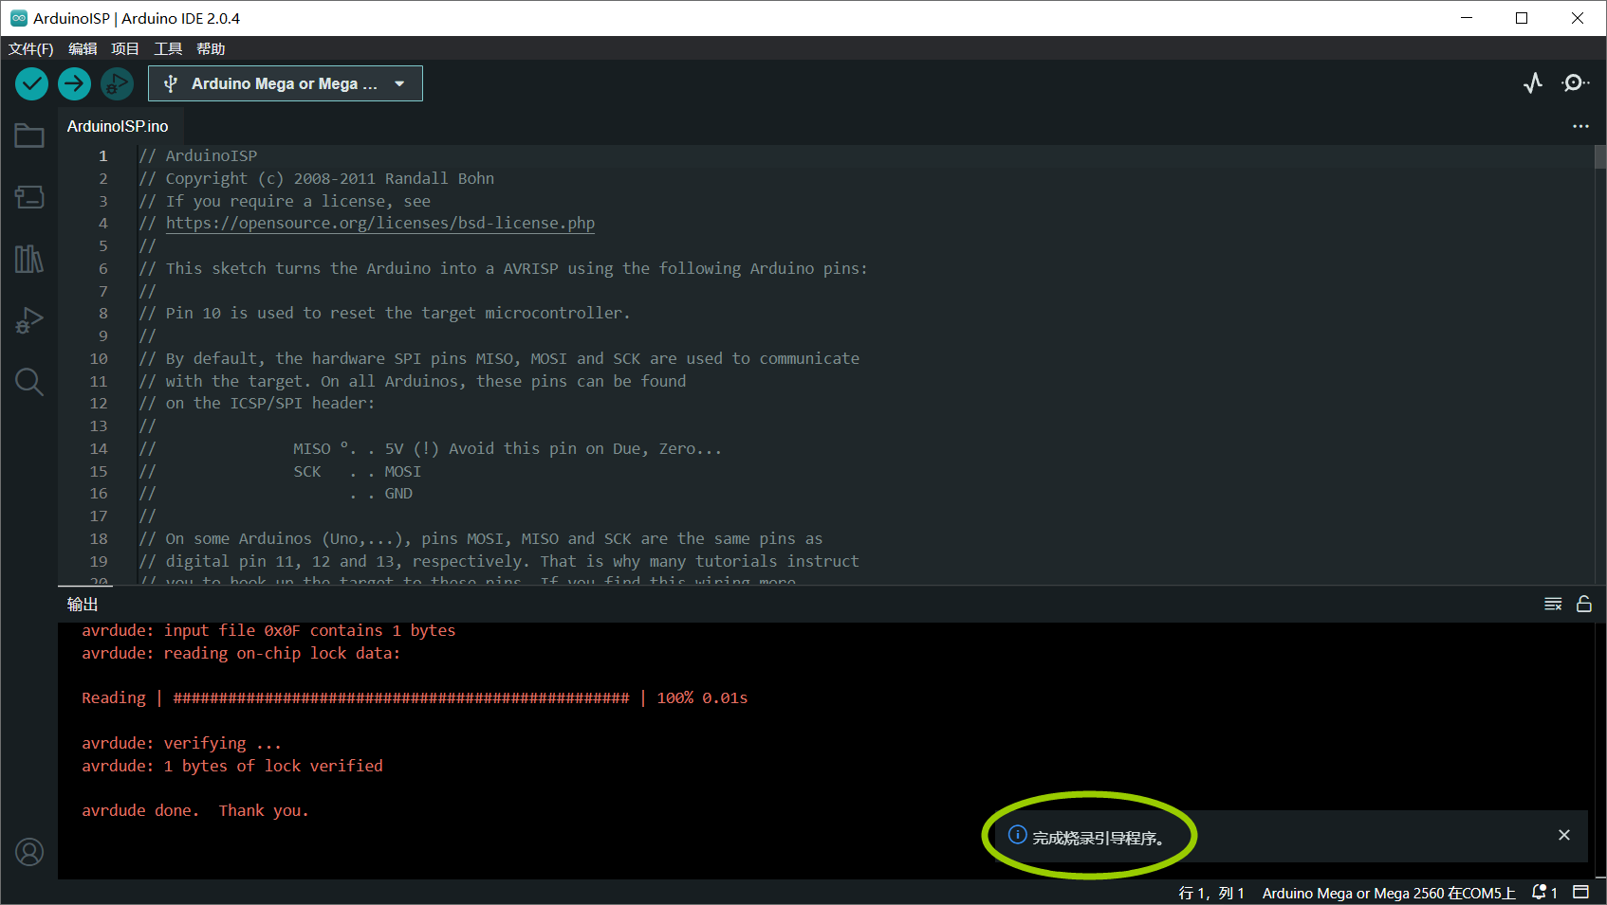Click line number 1 in the gutter
The height and width of the screenshot is (905, 1607).
[103, 156]
